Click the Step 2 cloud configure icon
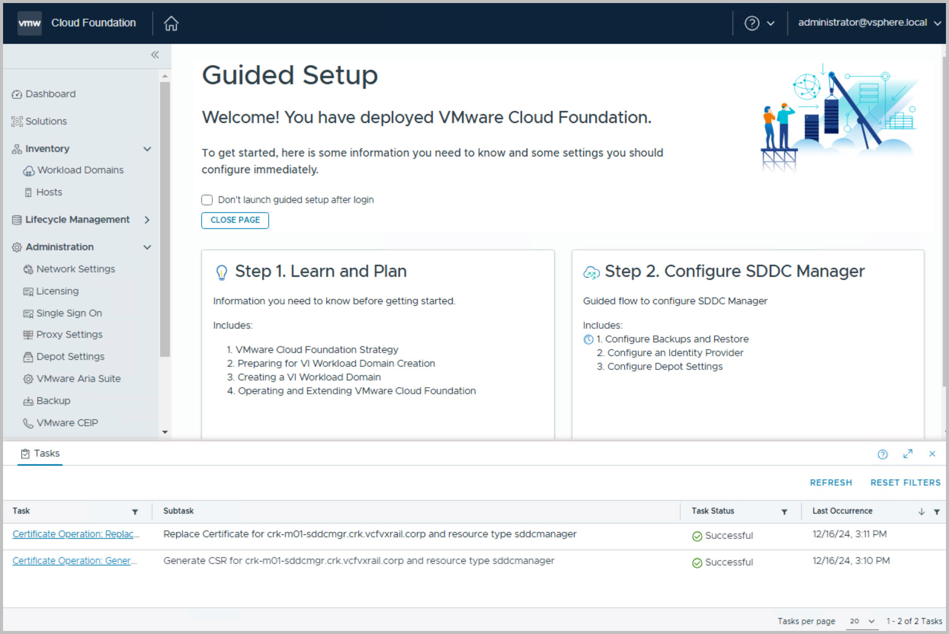Image resolution: width=949 pixels, height=634 pixels. (x=591, y=273)
